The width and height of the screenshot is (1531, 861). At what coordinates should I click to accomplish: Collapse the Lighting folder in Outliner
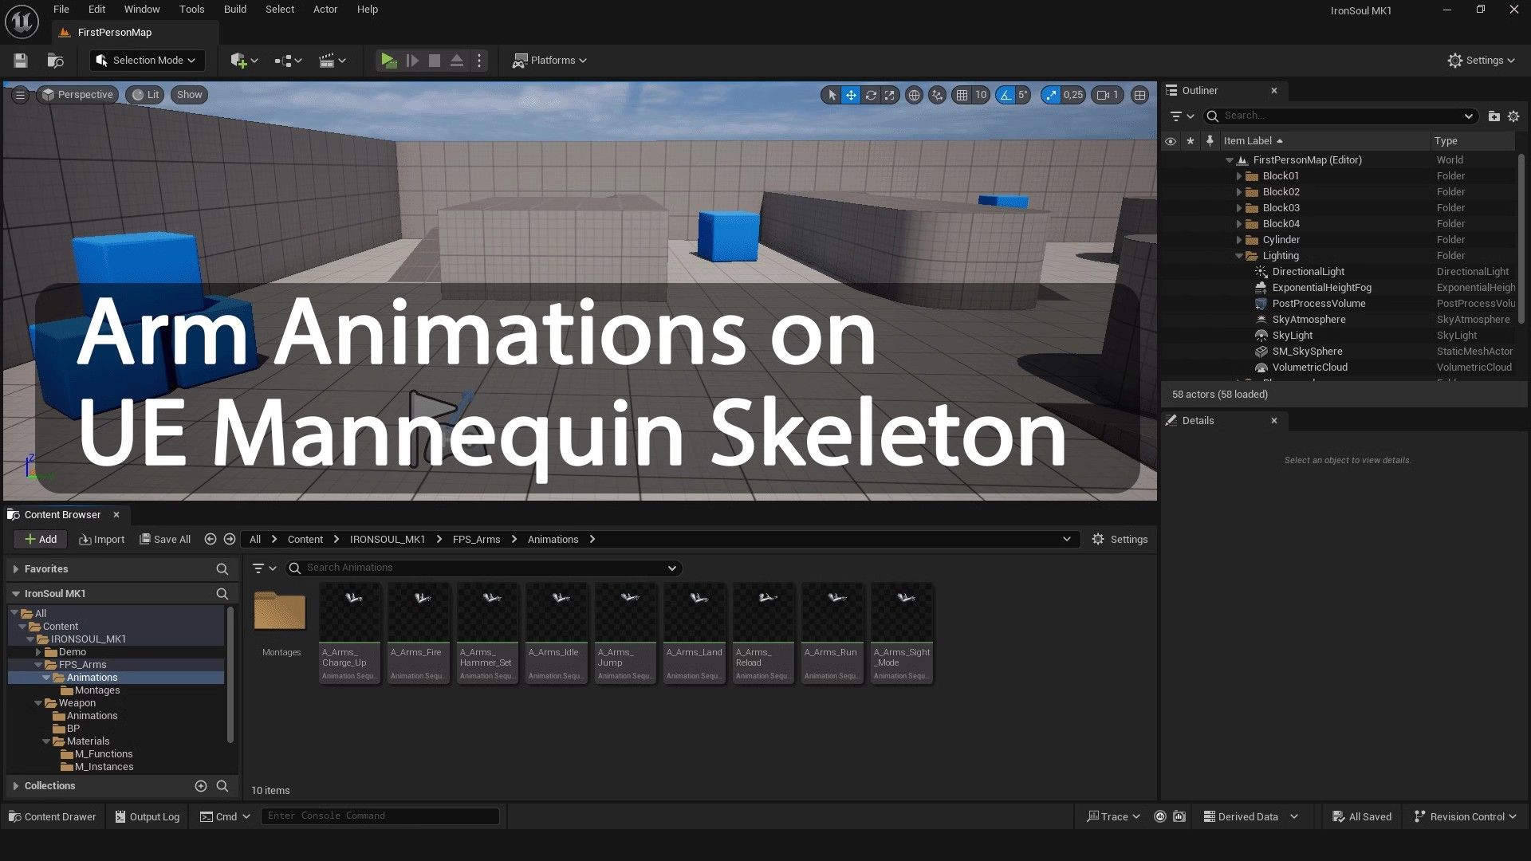pos(1239,256)
